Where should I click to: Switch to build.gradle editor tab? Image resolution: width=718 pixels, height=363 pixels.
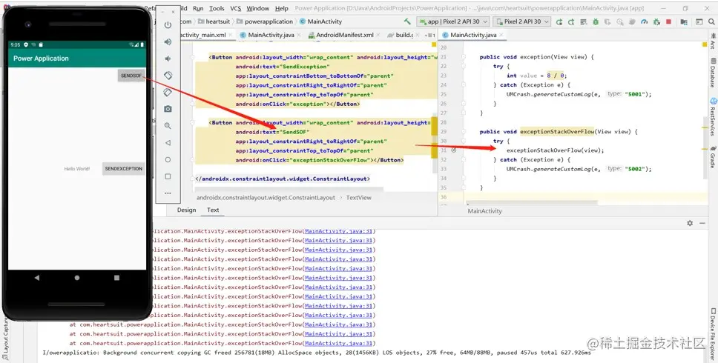[x=404, y=35]
